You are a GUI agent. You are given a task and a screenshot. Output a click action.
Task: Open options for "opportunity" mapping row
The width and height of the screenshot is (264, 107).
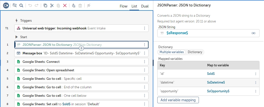[x=255, y=91]
